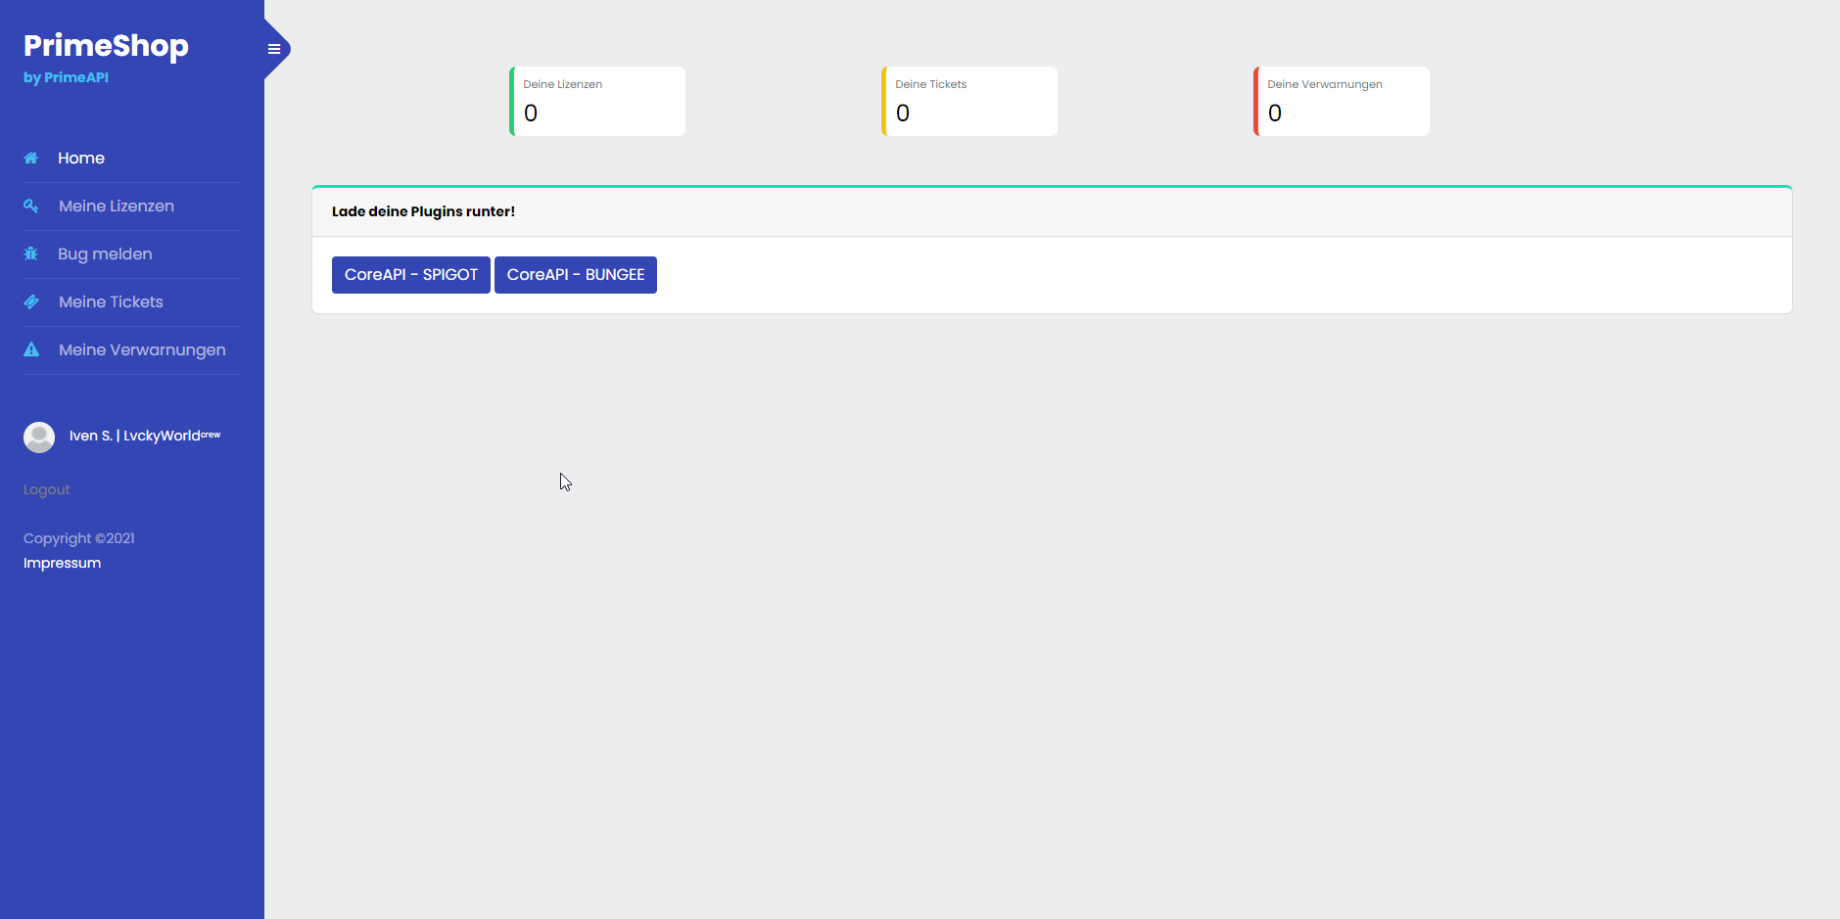1840x919 pixels.
Task: Open the Home menu item
Action: click(81, 158)
